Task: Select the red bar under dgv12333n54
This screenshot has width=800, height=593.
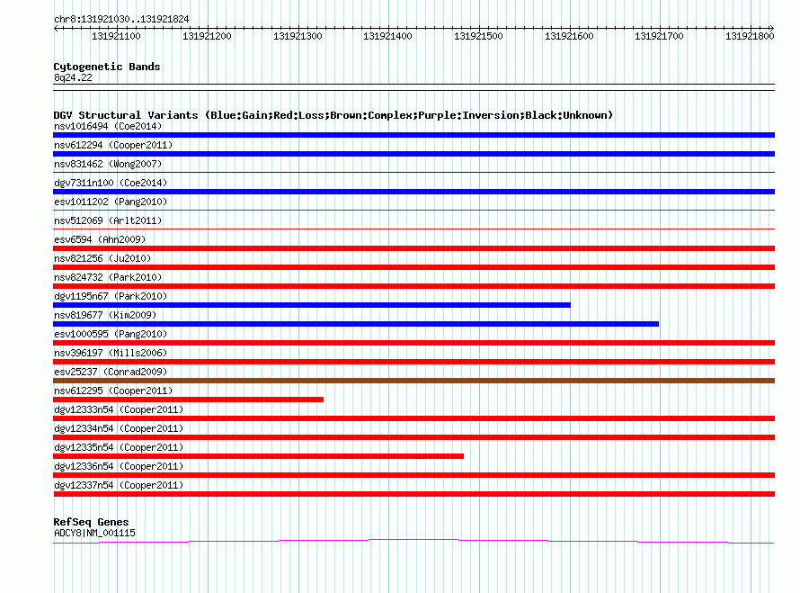Action: (413, 418)
